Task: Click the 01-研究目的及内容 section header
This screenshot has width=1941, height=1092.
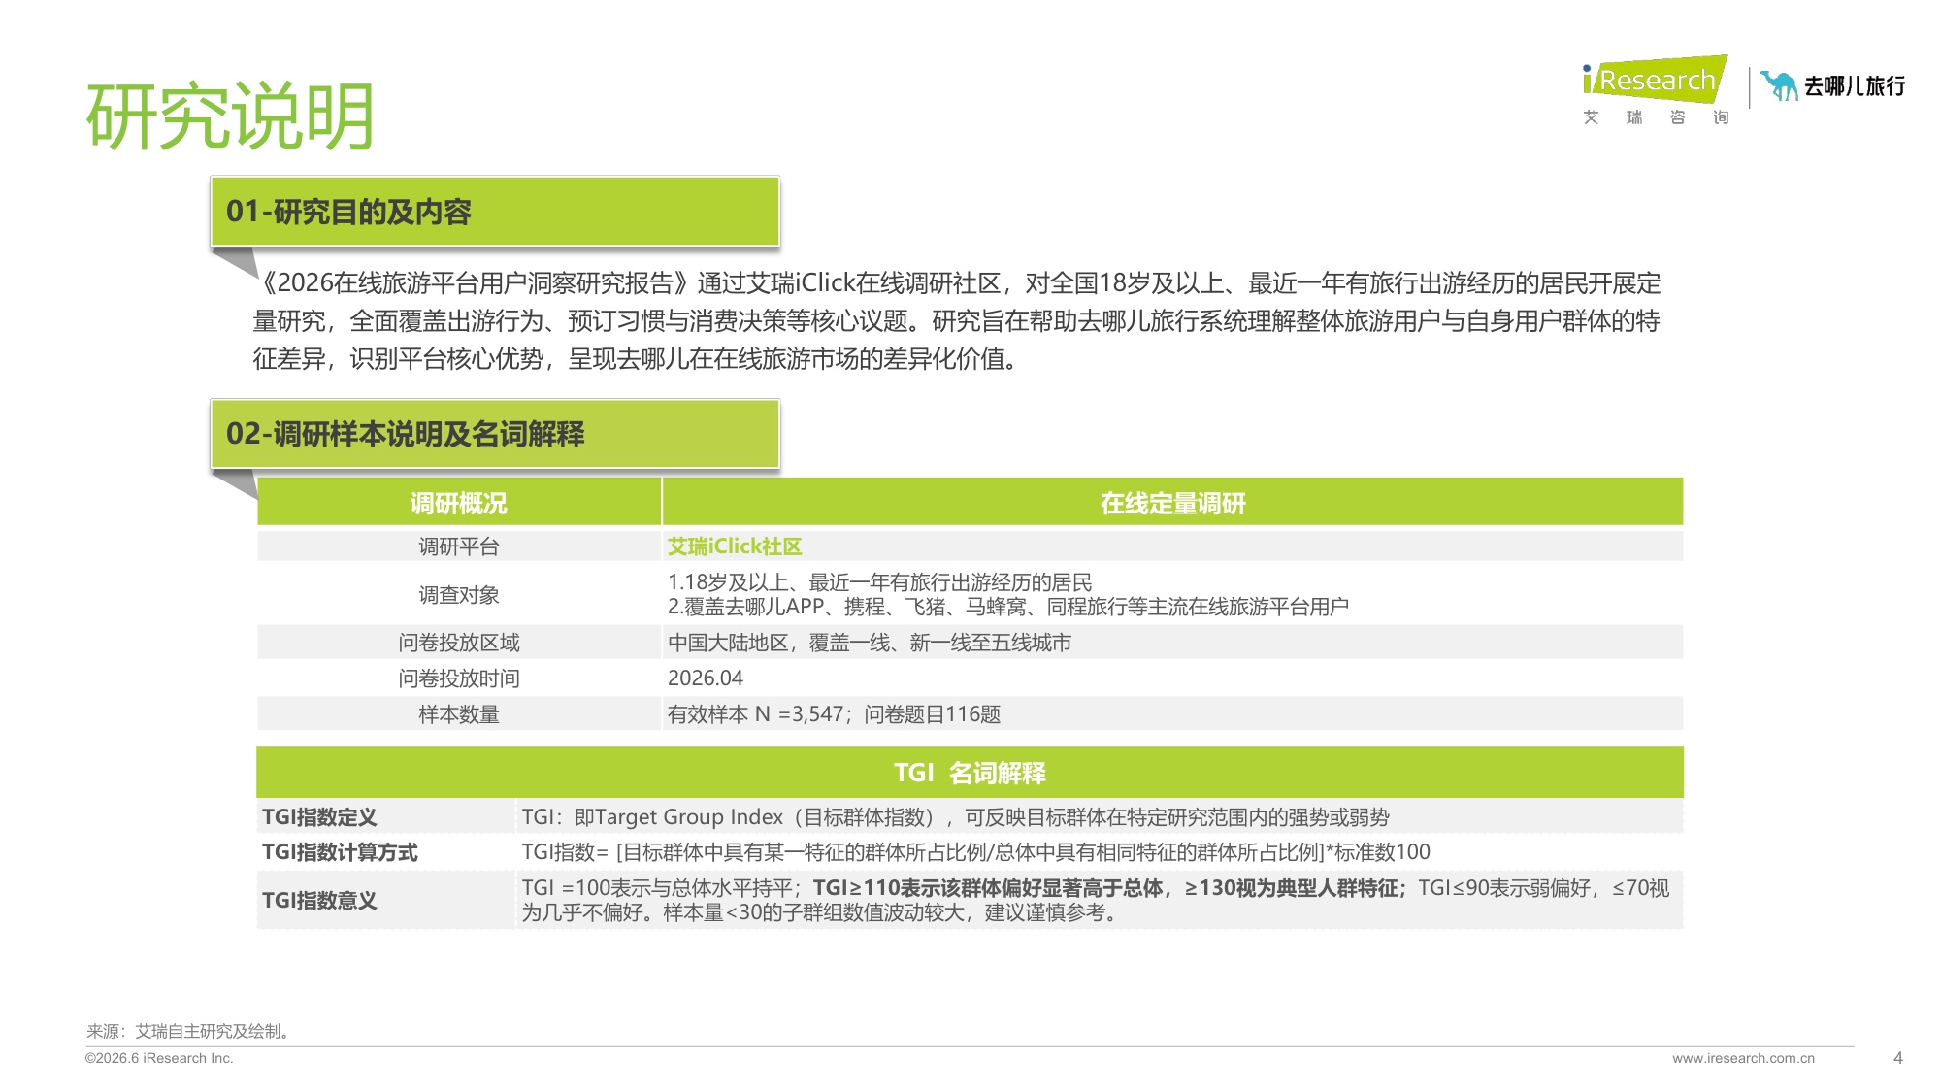Action: coord(495,211)
